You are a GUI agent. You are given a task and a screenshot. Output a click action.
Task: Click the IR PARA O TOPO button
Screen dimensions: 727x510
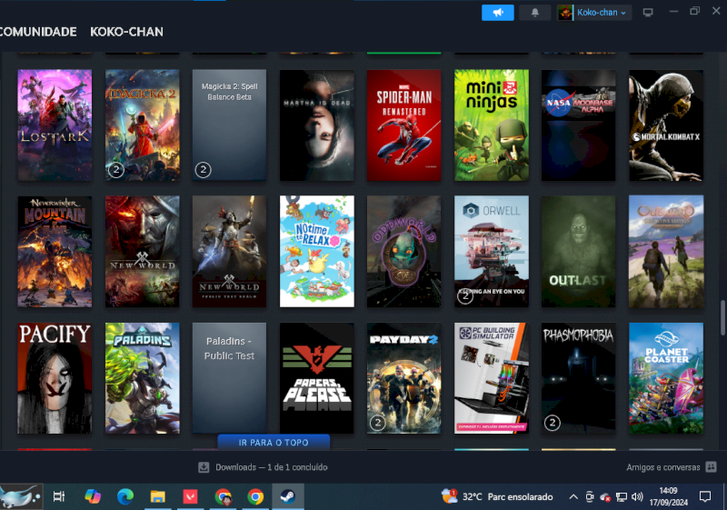[x=274, y=443]
